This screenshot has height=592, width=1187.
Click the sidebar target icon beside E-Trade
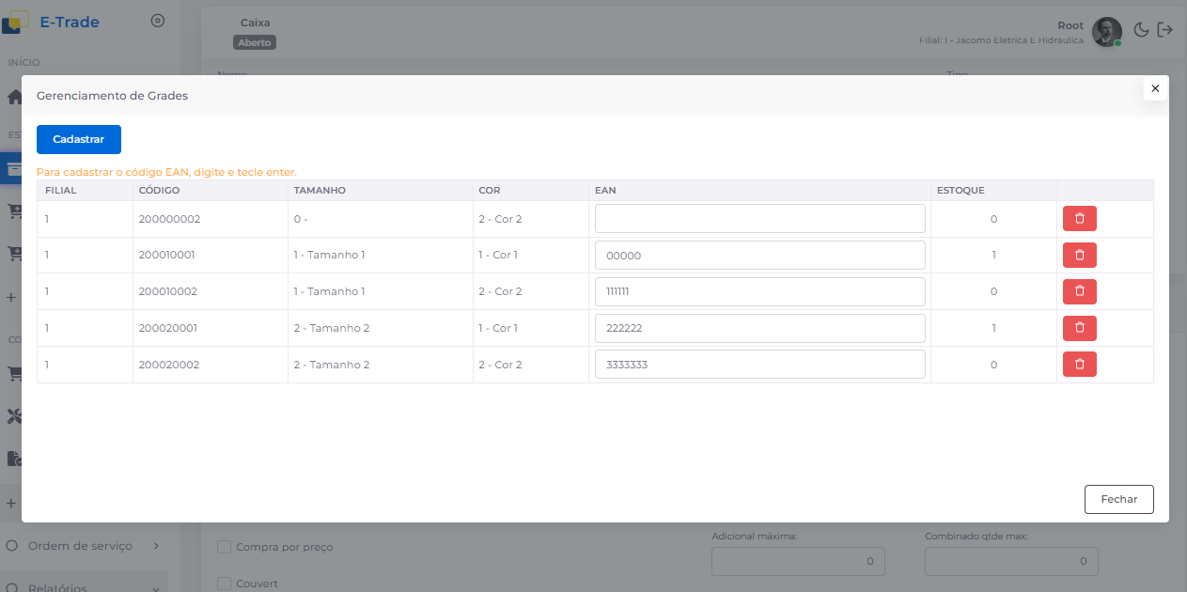point(158,22)
